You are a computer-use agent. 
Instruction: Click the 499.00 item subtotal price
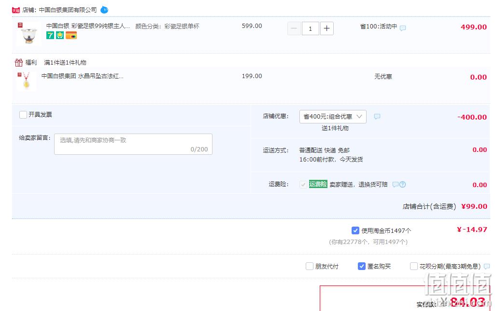click(473, 27)
